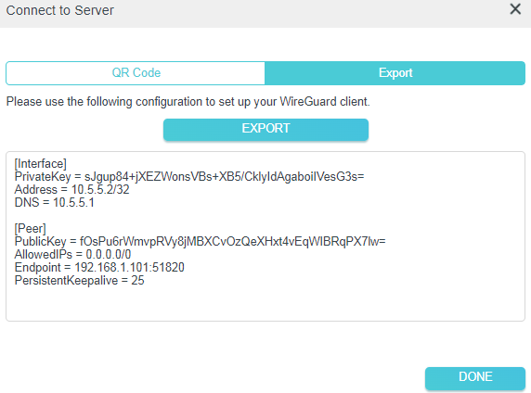Click the AllowedIPs = 0.0.0.0/0 line

click(72, 254)
